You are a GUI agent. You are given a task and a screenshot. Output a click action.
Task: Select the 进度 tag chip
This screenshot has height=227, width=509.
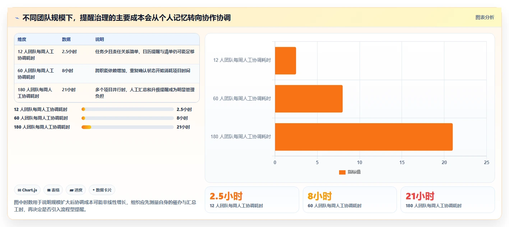76,190
